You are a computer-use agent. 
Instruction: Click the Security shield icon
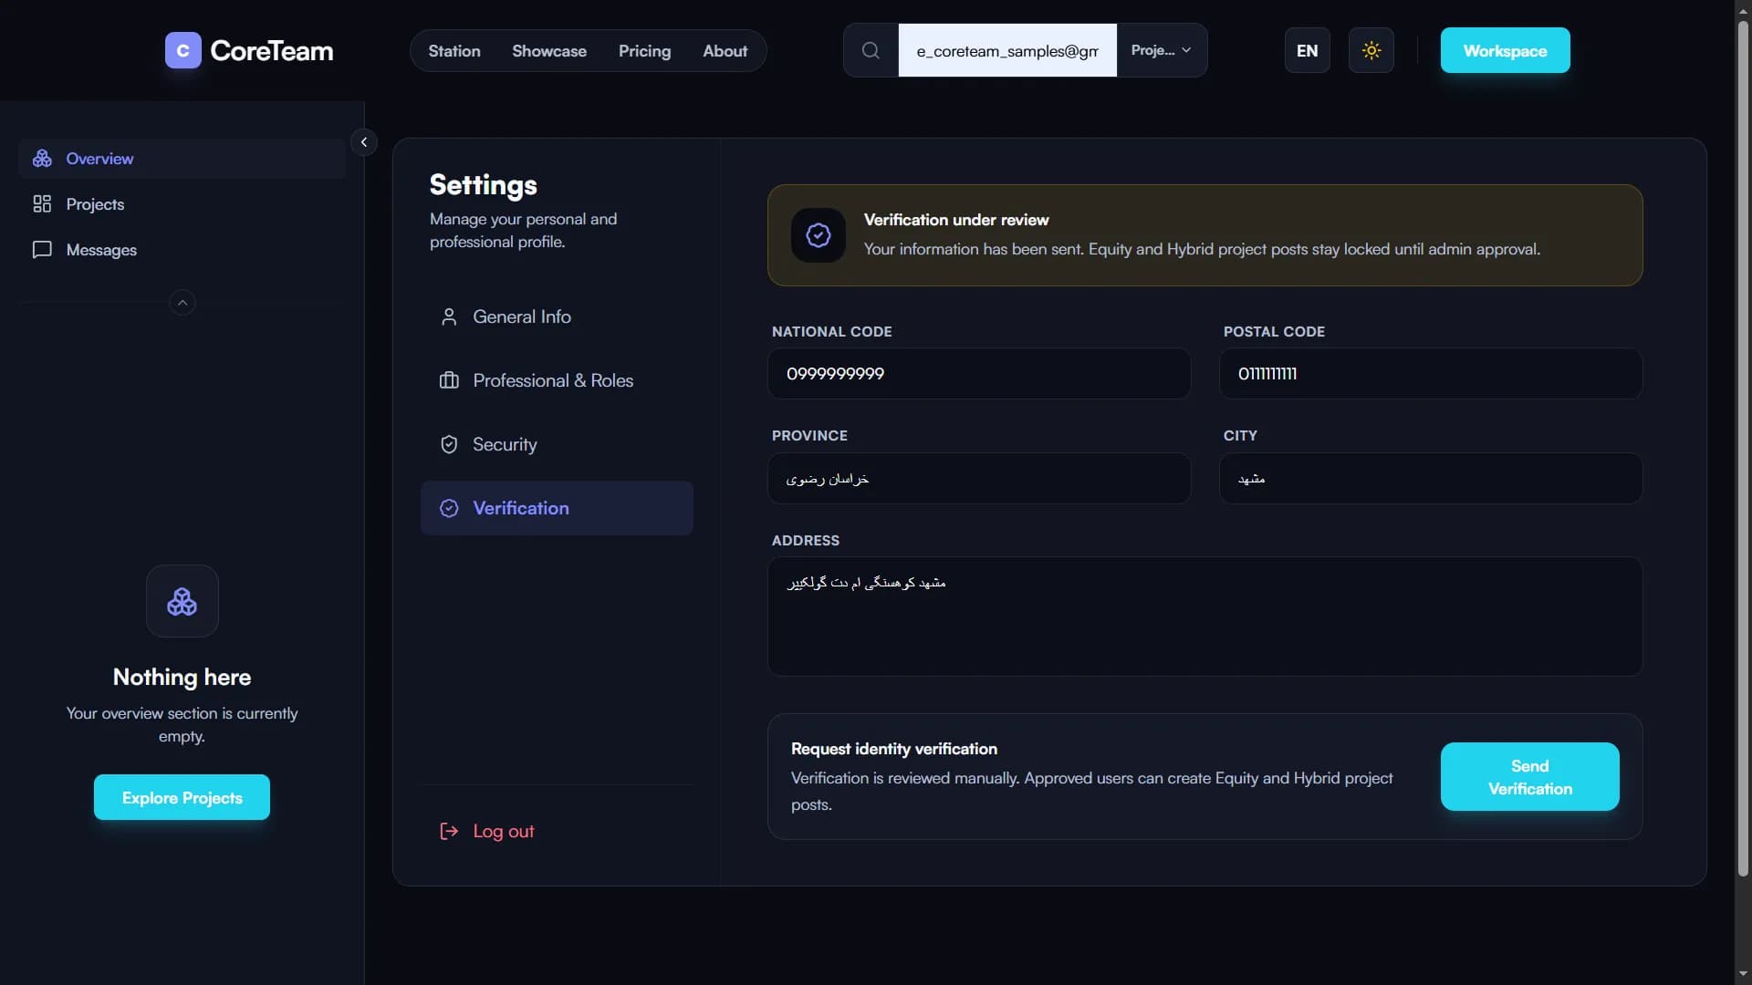click(x=449, y=444)
